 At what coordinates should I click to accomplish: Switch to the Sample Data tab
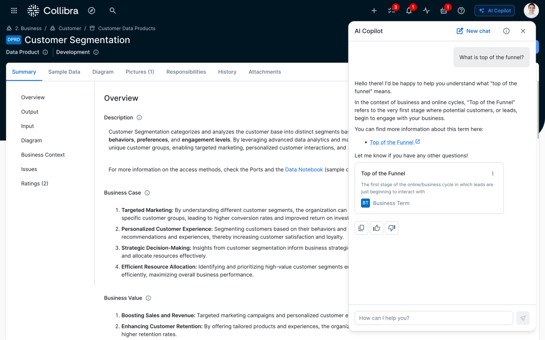[64, 72]
